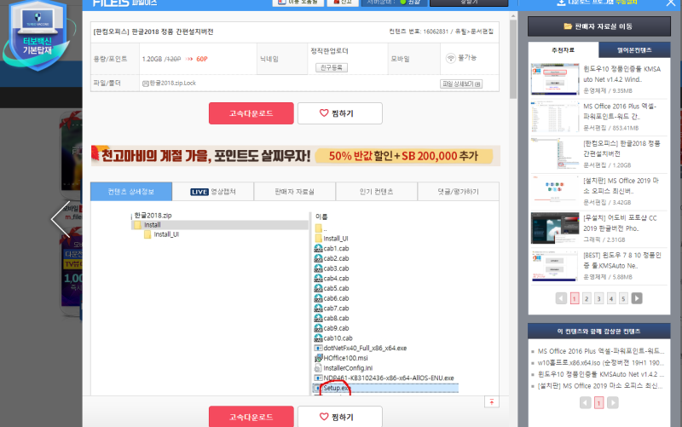Viewport: 682px width, 427px height.
Task: Select the 추천자료 sidebar tab
Action: pos(564,50)
